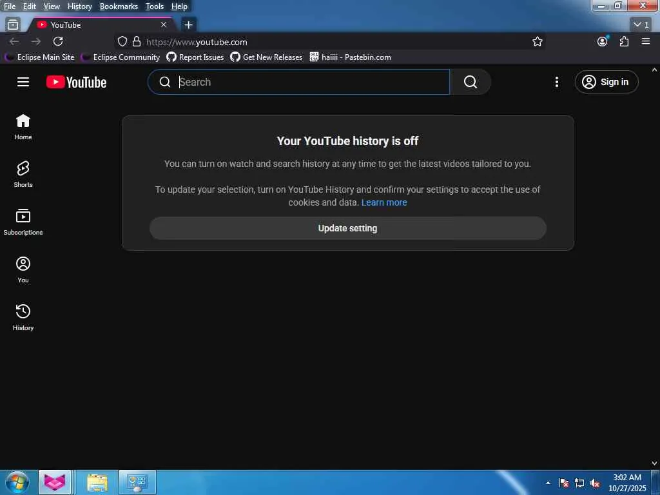View site security lock info

tap(137, 41)
